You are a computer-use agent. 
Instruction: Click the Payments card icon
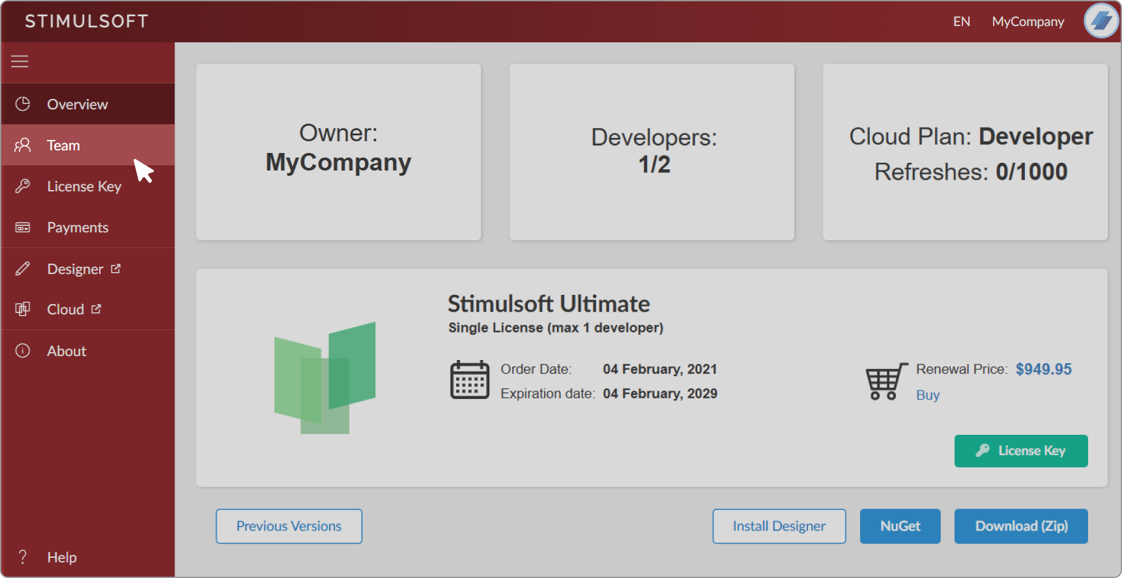(23, 228)
